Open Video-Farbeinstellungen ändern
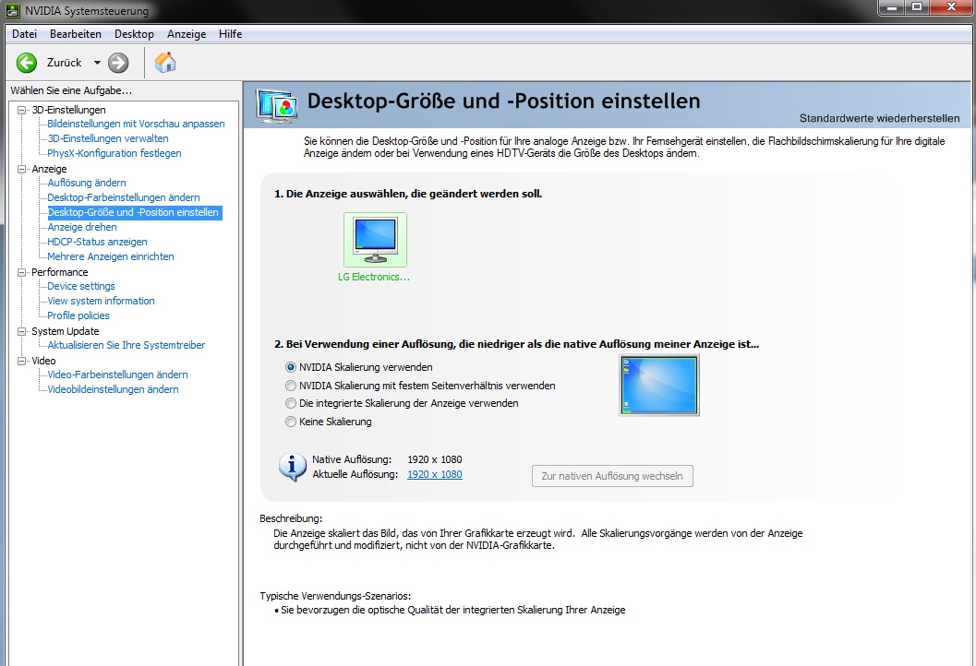 (117, 375)
